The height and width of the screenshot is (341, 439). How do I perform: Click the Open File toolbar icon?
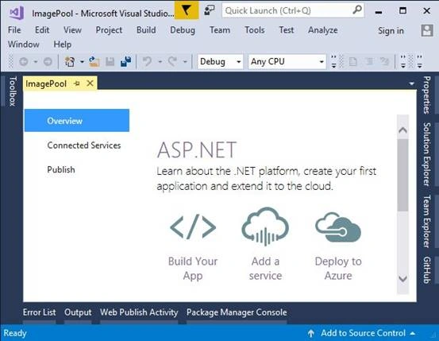(94, 61)
